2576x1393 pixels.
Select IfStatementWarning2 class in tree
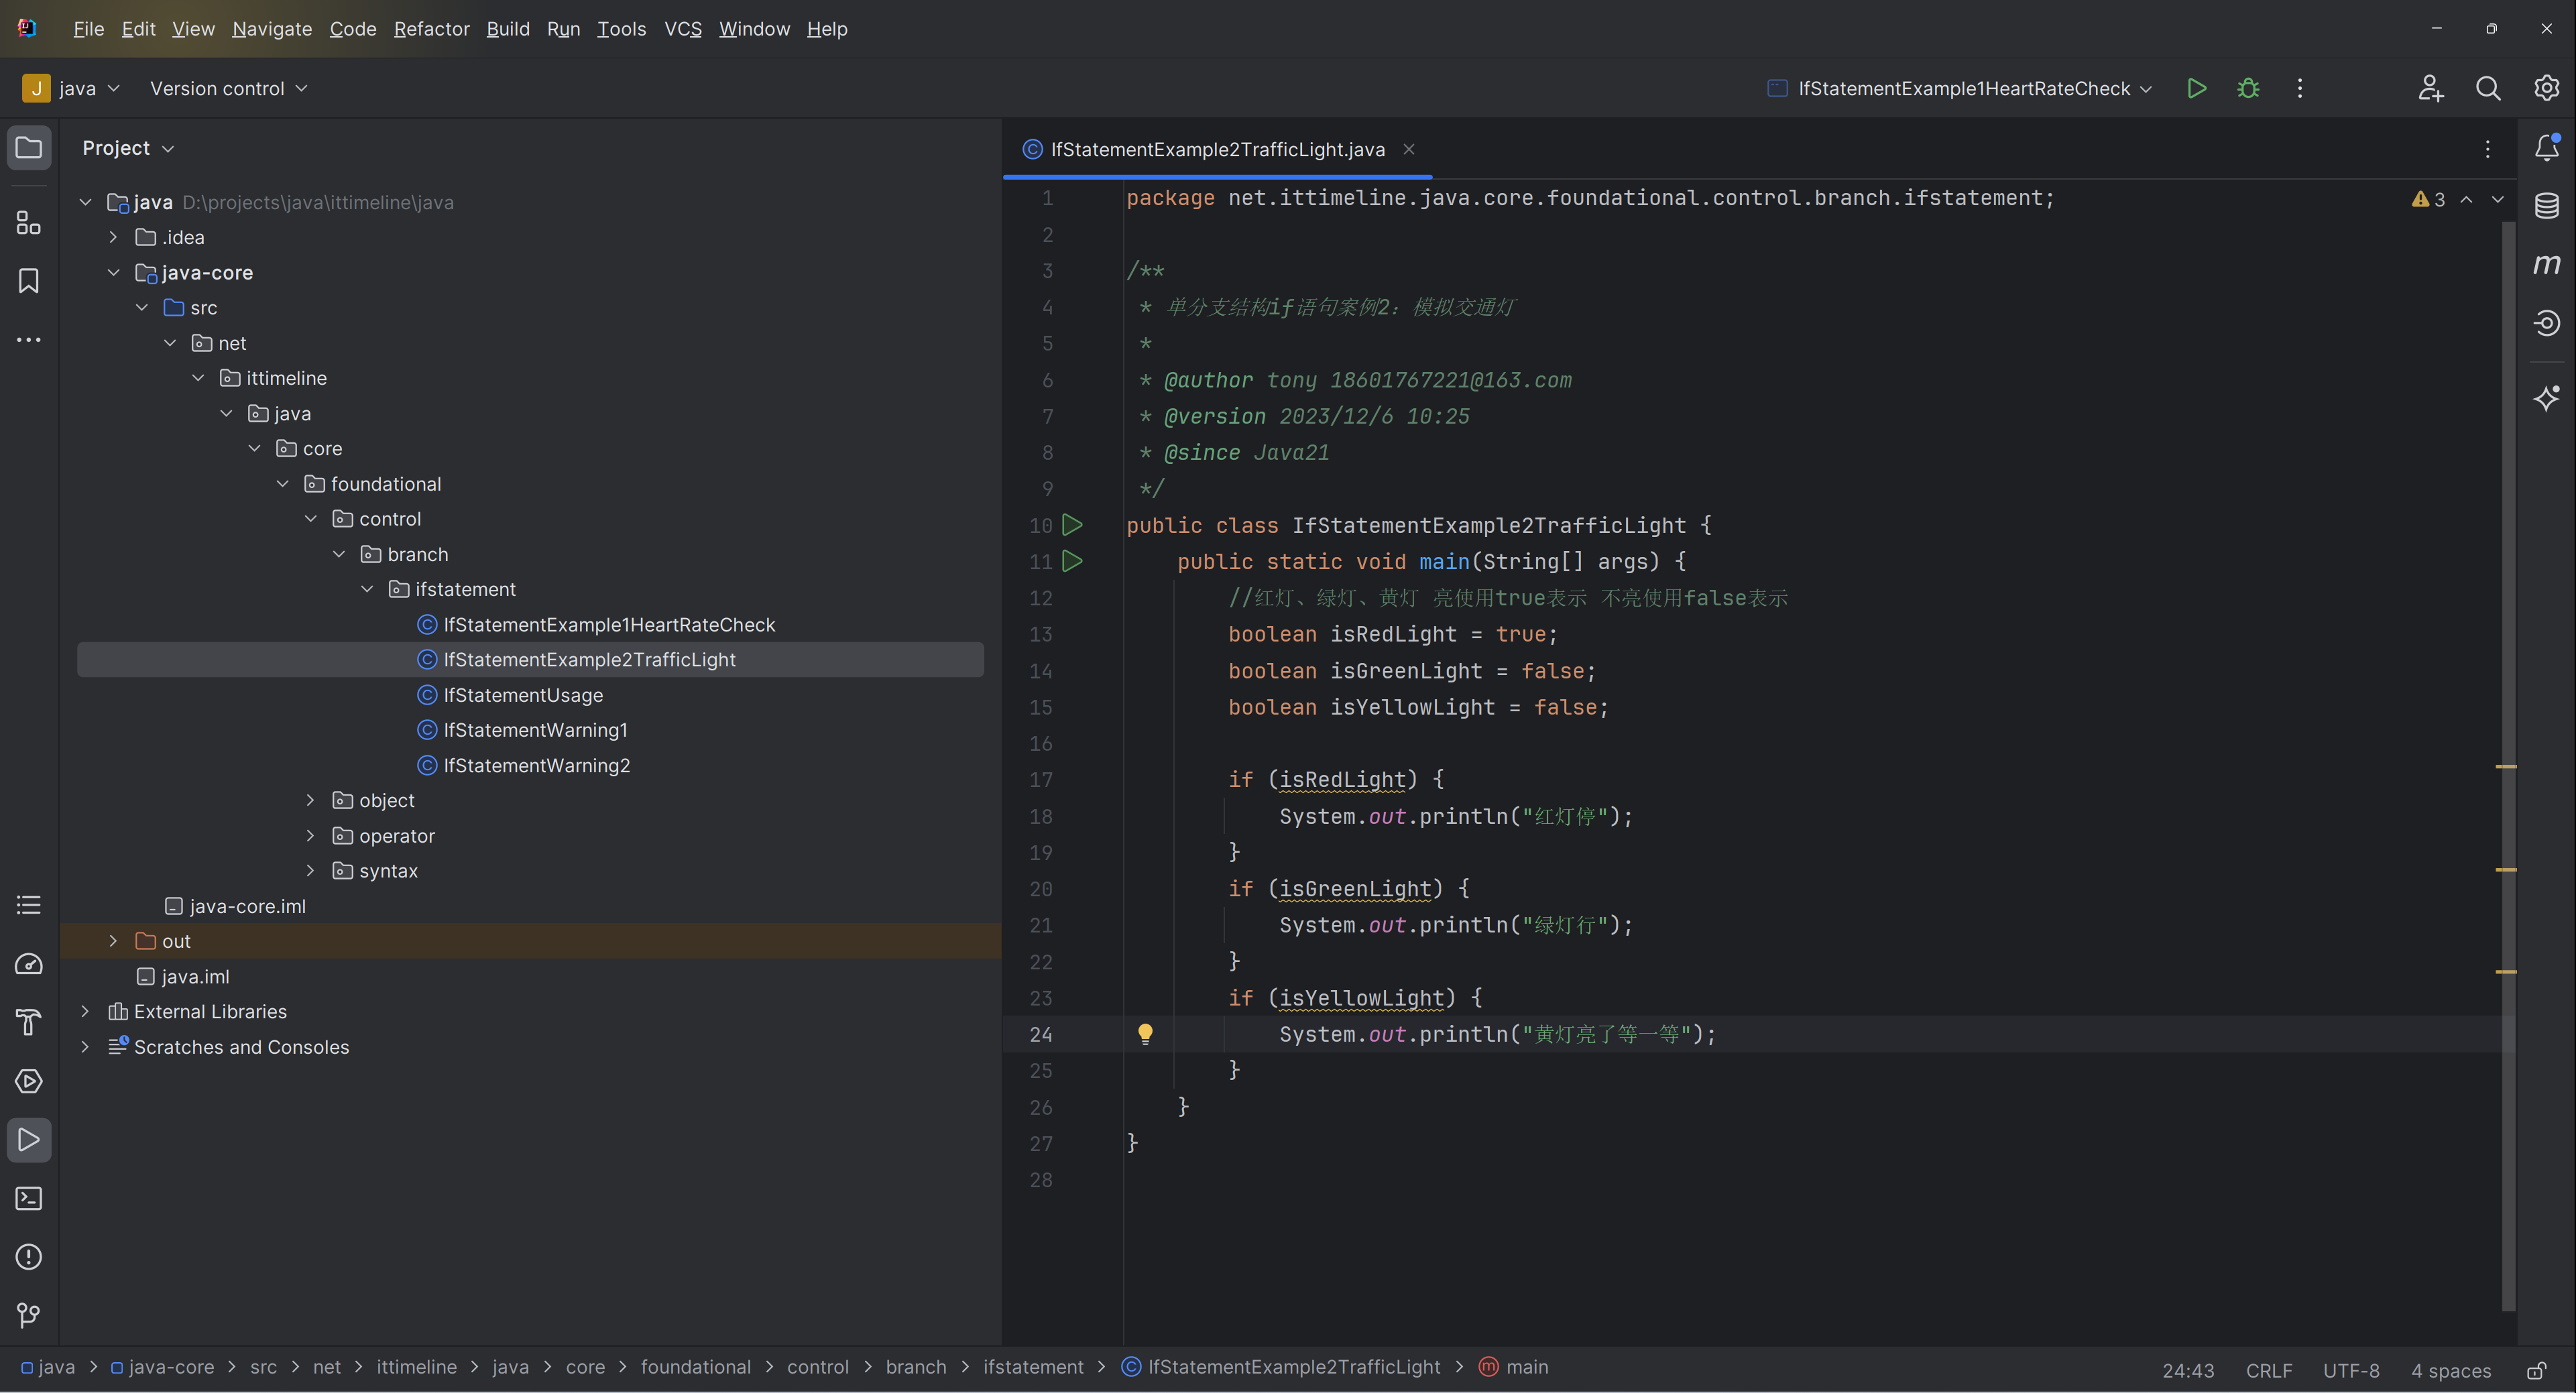pos(536,765)
